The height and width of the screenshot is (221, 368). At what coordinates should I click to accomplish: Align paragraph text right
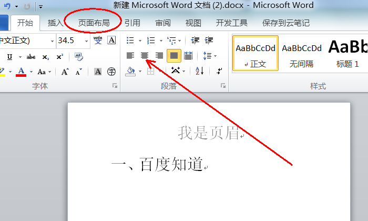click(x=159, y=56)
